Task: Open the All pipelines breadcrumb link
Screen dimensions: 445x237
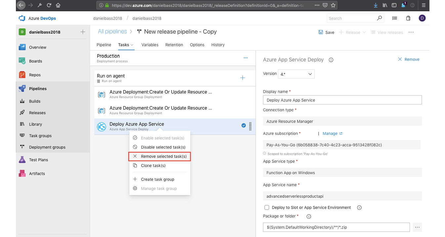Action: [x=112, y=32]
